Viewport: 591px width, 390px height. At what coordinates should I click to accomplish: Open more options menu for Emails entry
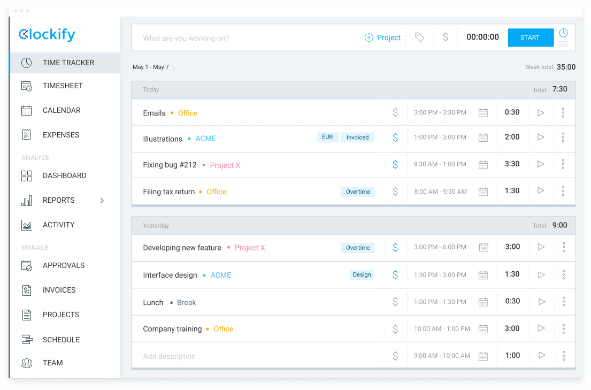(563, 112)
